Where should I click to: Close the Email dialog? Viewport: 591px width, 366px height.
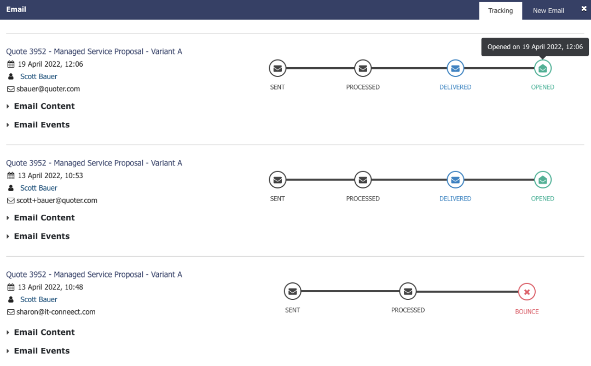584,9
